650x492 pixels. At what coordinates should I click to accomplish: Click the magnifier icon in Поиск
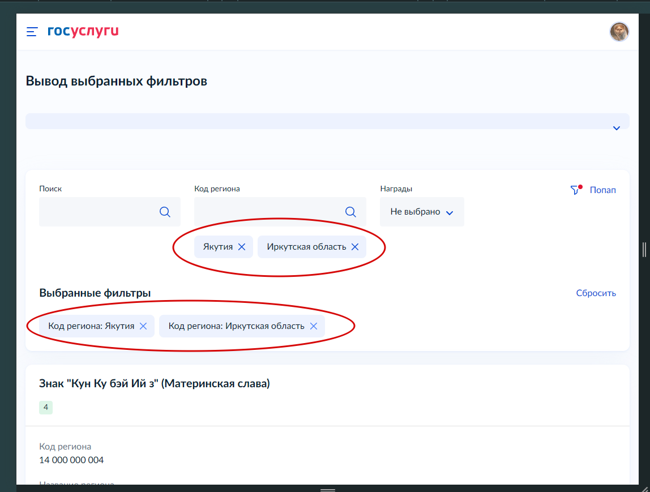165,212
